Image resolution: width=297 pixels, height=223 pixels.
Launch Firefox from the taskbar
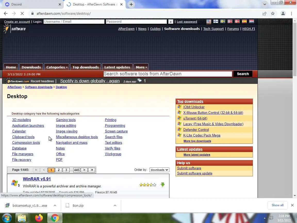click(x=39, y=218)
